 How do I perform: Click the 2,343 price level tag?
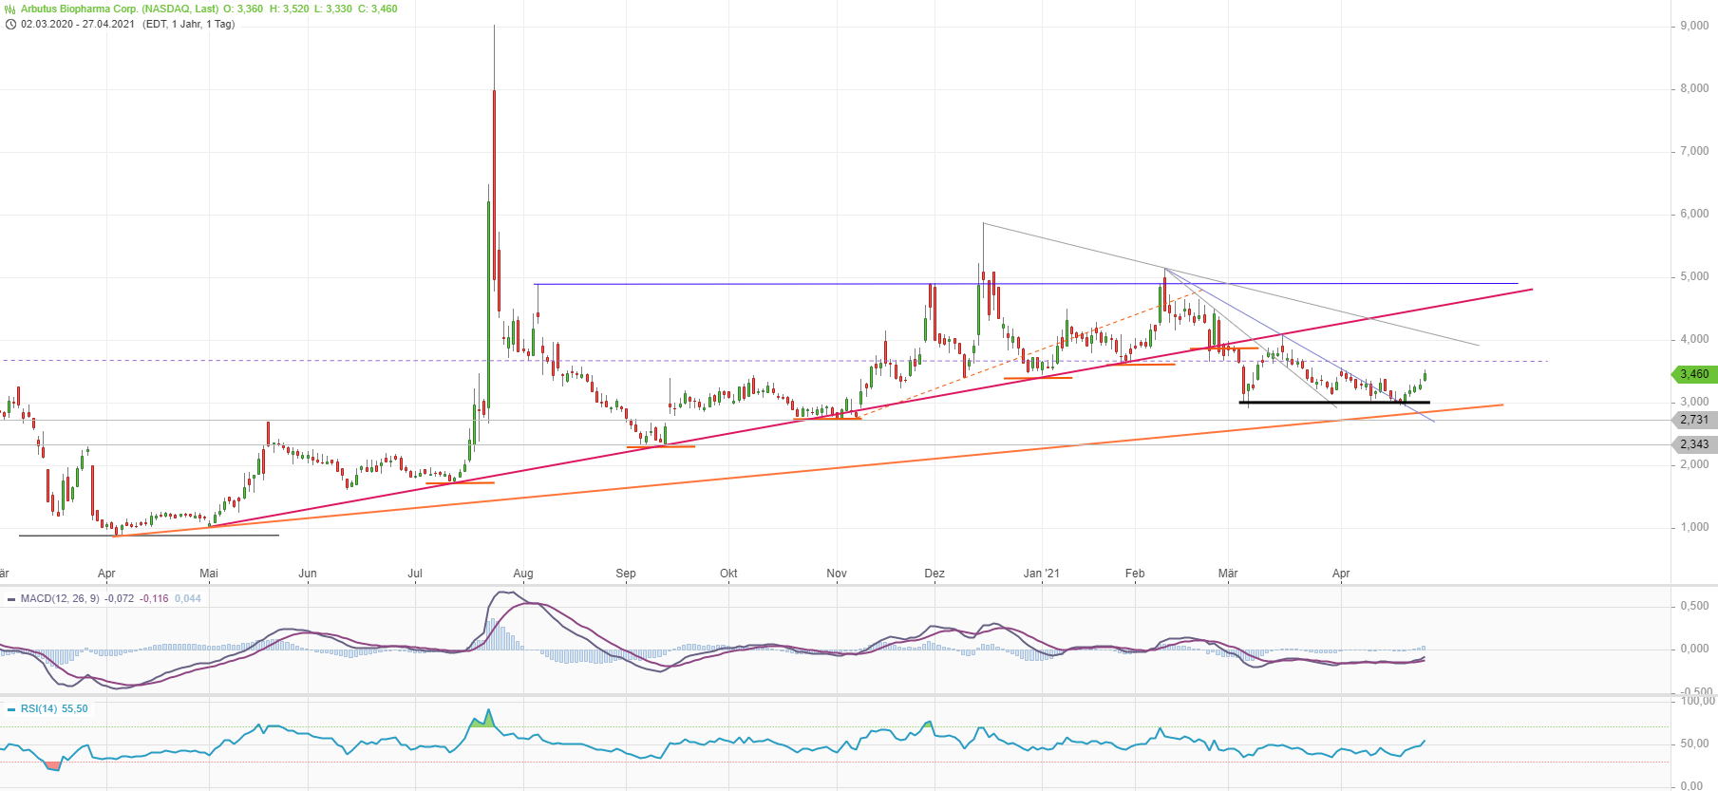(x=1693, y=444)
